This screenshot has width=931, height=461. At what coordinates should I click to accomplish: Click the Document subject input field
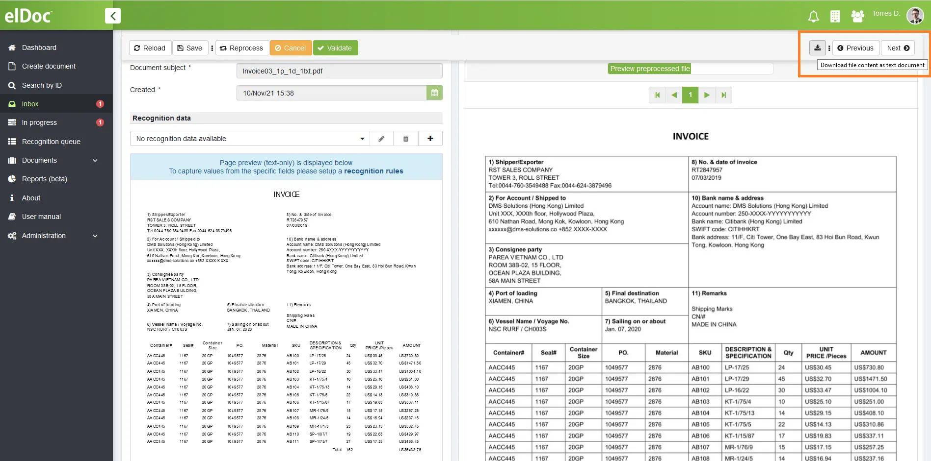point(339,71)
